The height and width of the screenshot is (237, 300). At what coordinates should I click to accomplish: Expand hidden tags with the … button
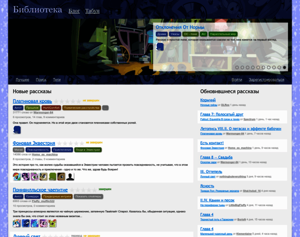(x=105, y=108)
